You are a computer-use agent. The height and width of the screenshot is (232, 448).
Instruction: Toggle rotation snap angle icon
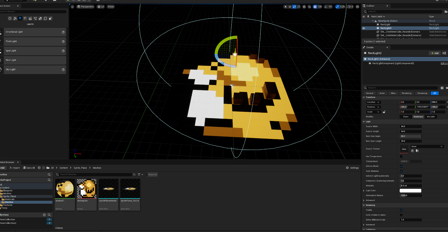(x=326, y=7)
